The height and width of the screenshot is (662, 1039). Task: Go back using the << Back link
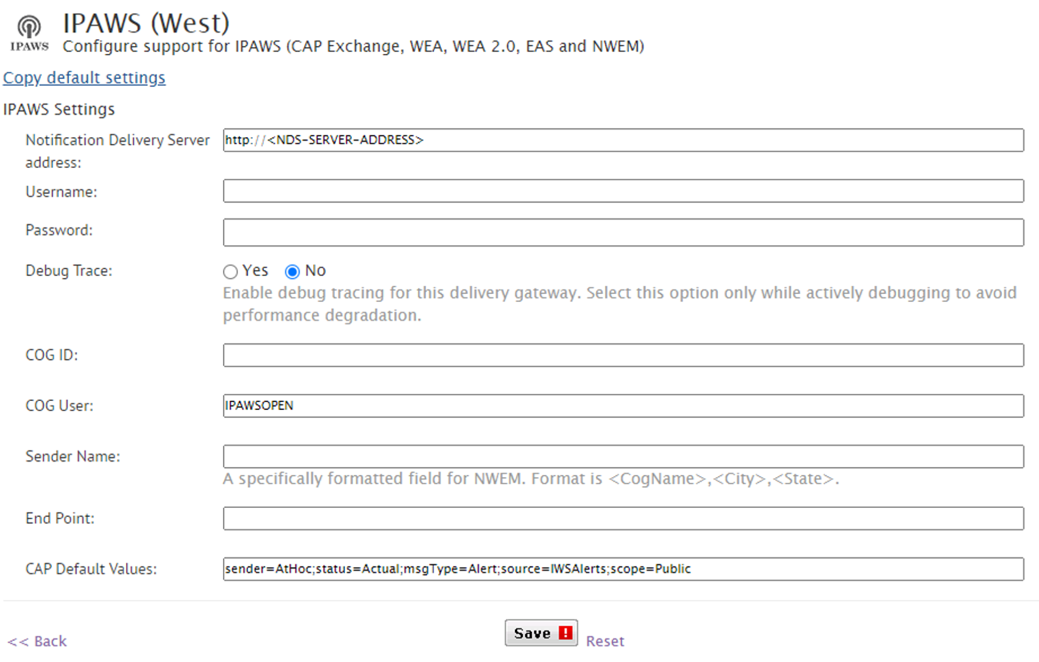click(x=37, y=641)
